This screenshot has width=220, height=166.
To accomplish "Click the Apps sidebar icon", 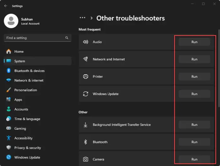I will pos(9,99).
